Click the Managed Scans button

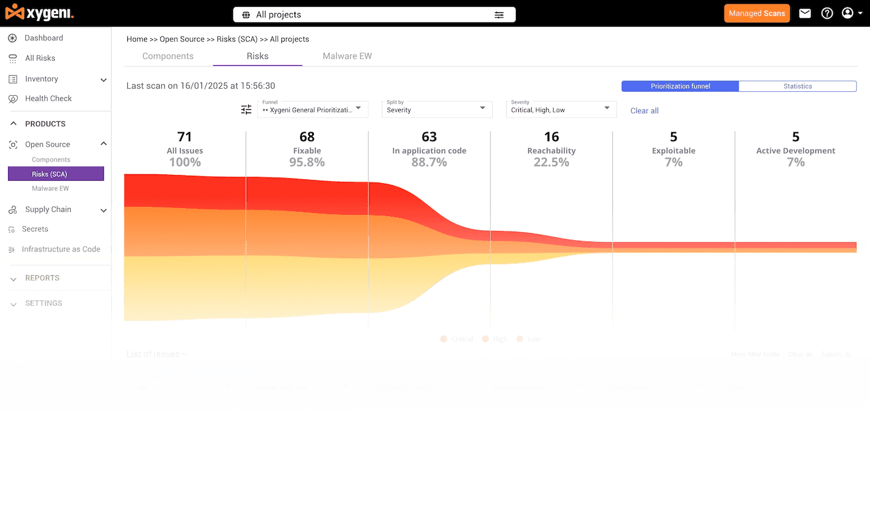point(756,14)
